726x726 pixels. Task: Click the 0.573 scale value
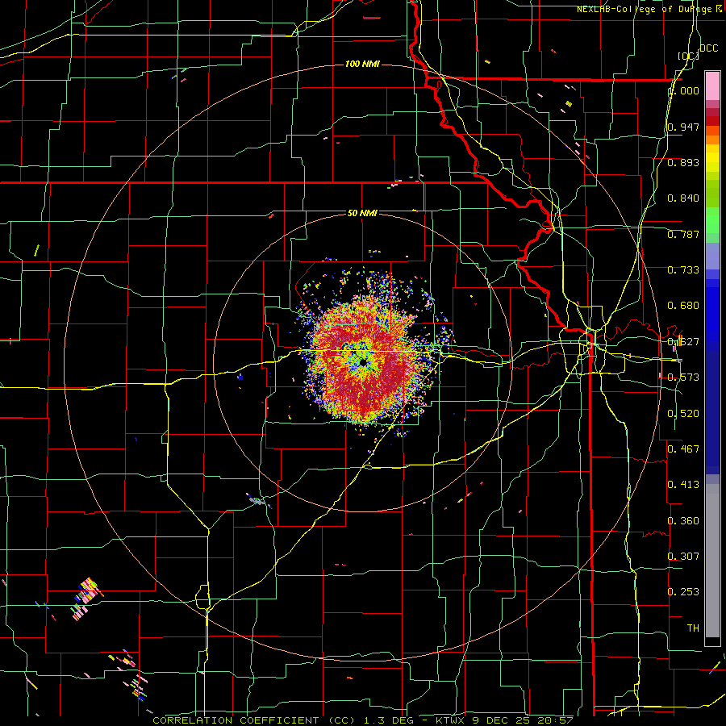[x=683, y=378]
